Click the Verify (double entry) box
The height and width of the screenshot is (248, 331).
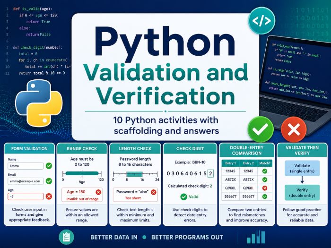pos(302,193)
